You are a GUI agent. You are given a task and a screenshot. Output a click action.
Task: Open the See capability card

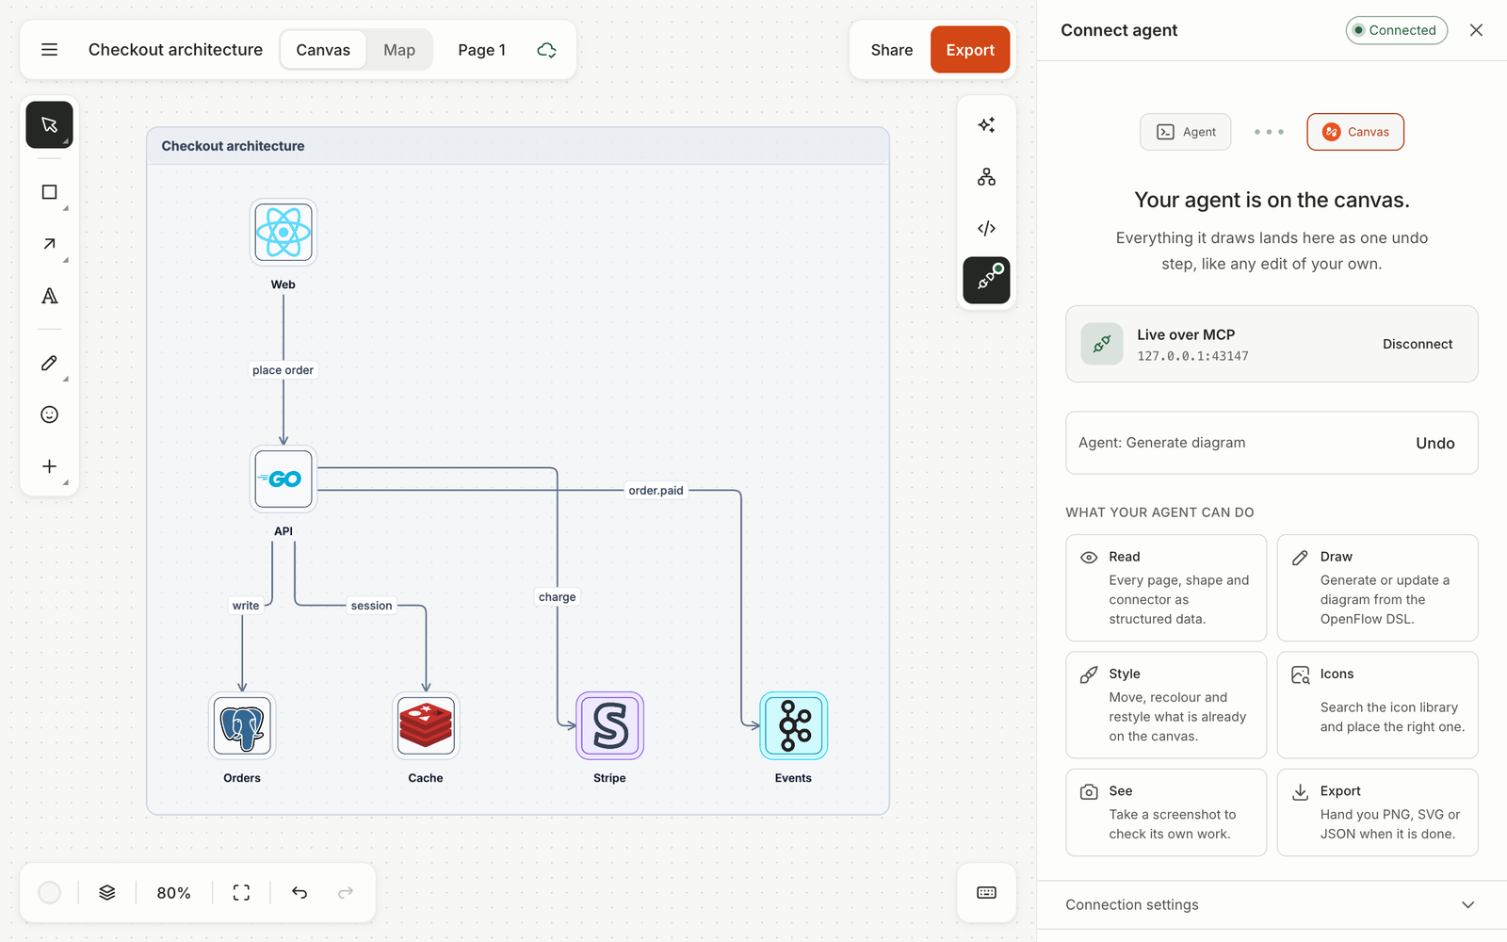(1166, 812)
